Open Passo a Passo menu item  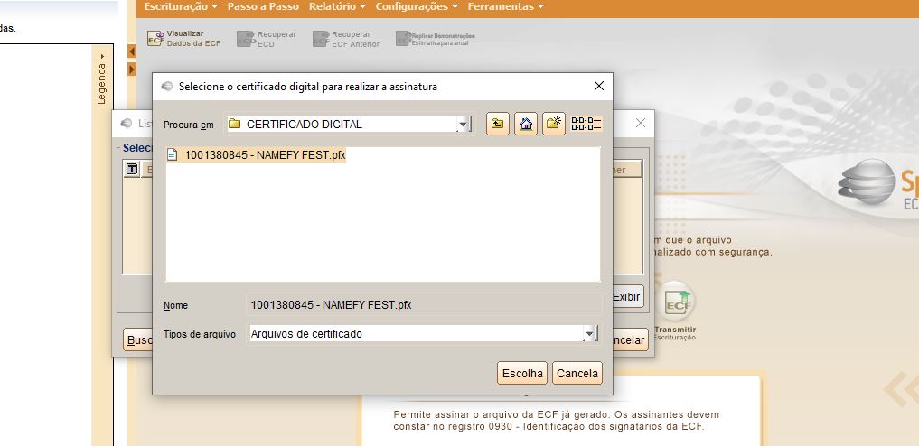(x=263, y=6)
